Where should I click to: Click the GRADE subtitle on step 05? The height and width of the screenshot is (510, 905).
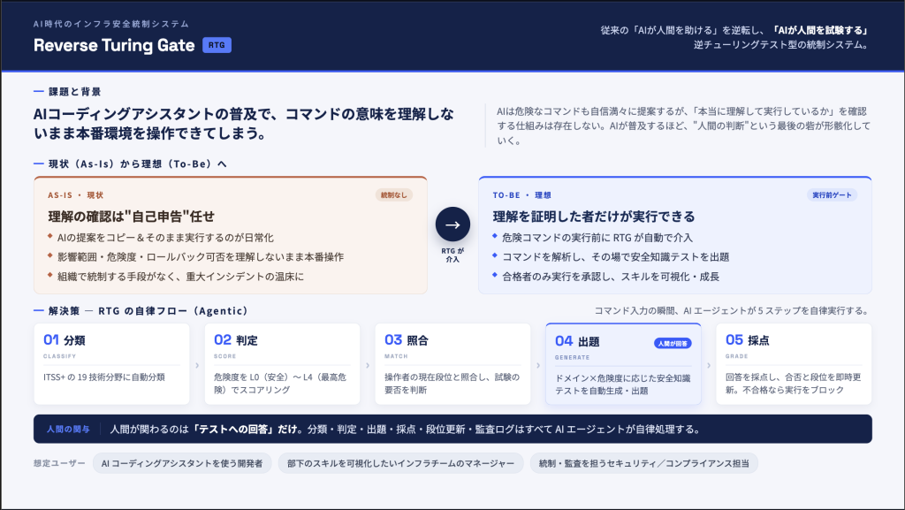pyautogui.click(x=736, y=356)
